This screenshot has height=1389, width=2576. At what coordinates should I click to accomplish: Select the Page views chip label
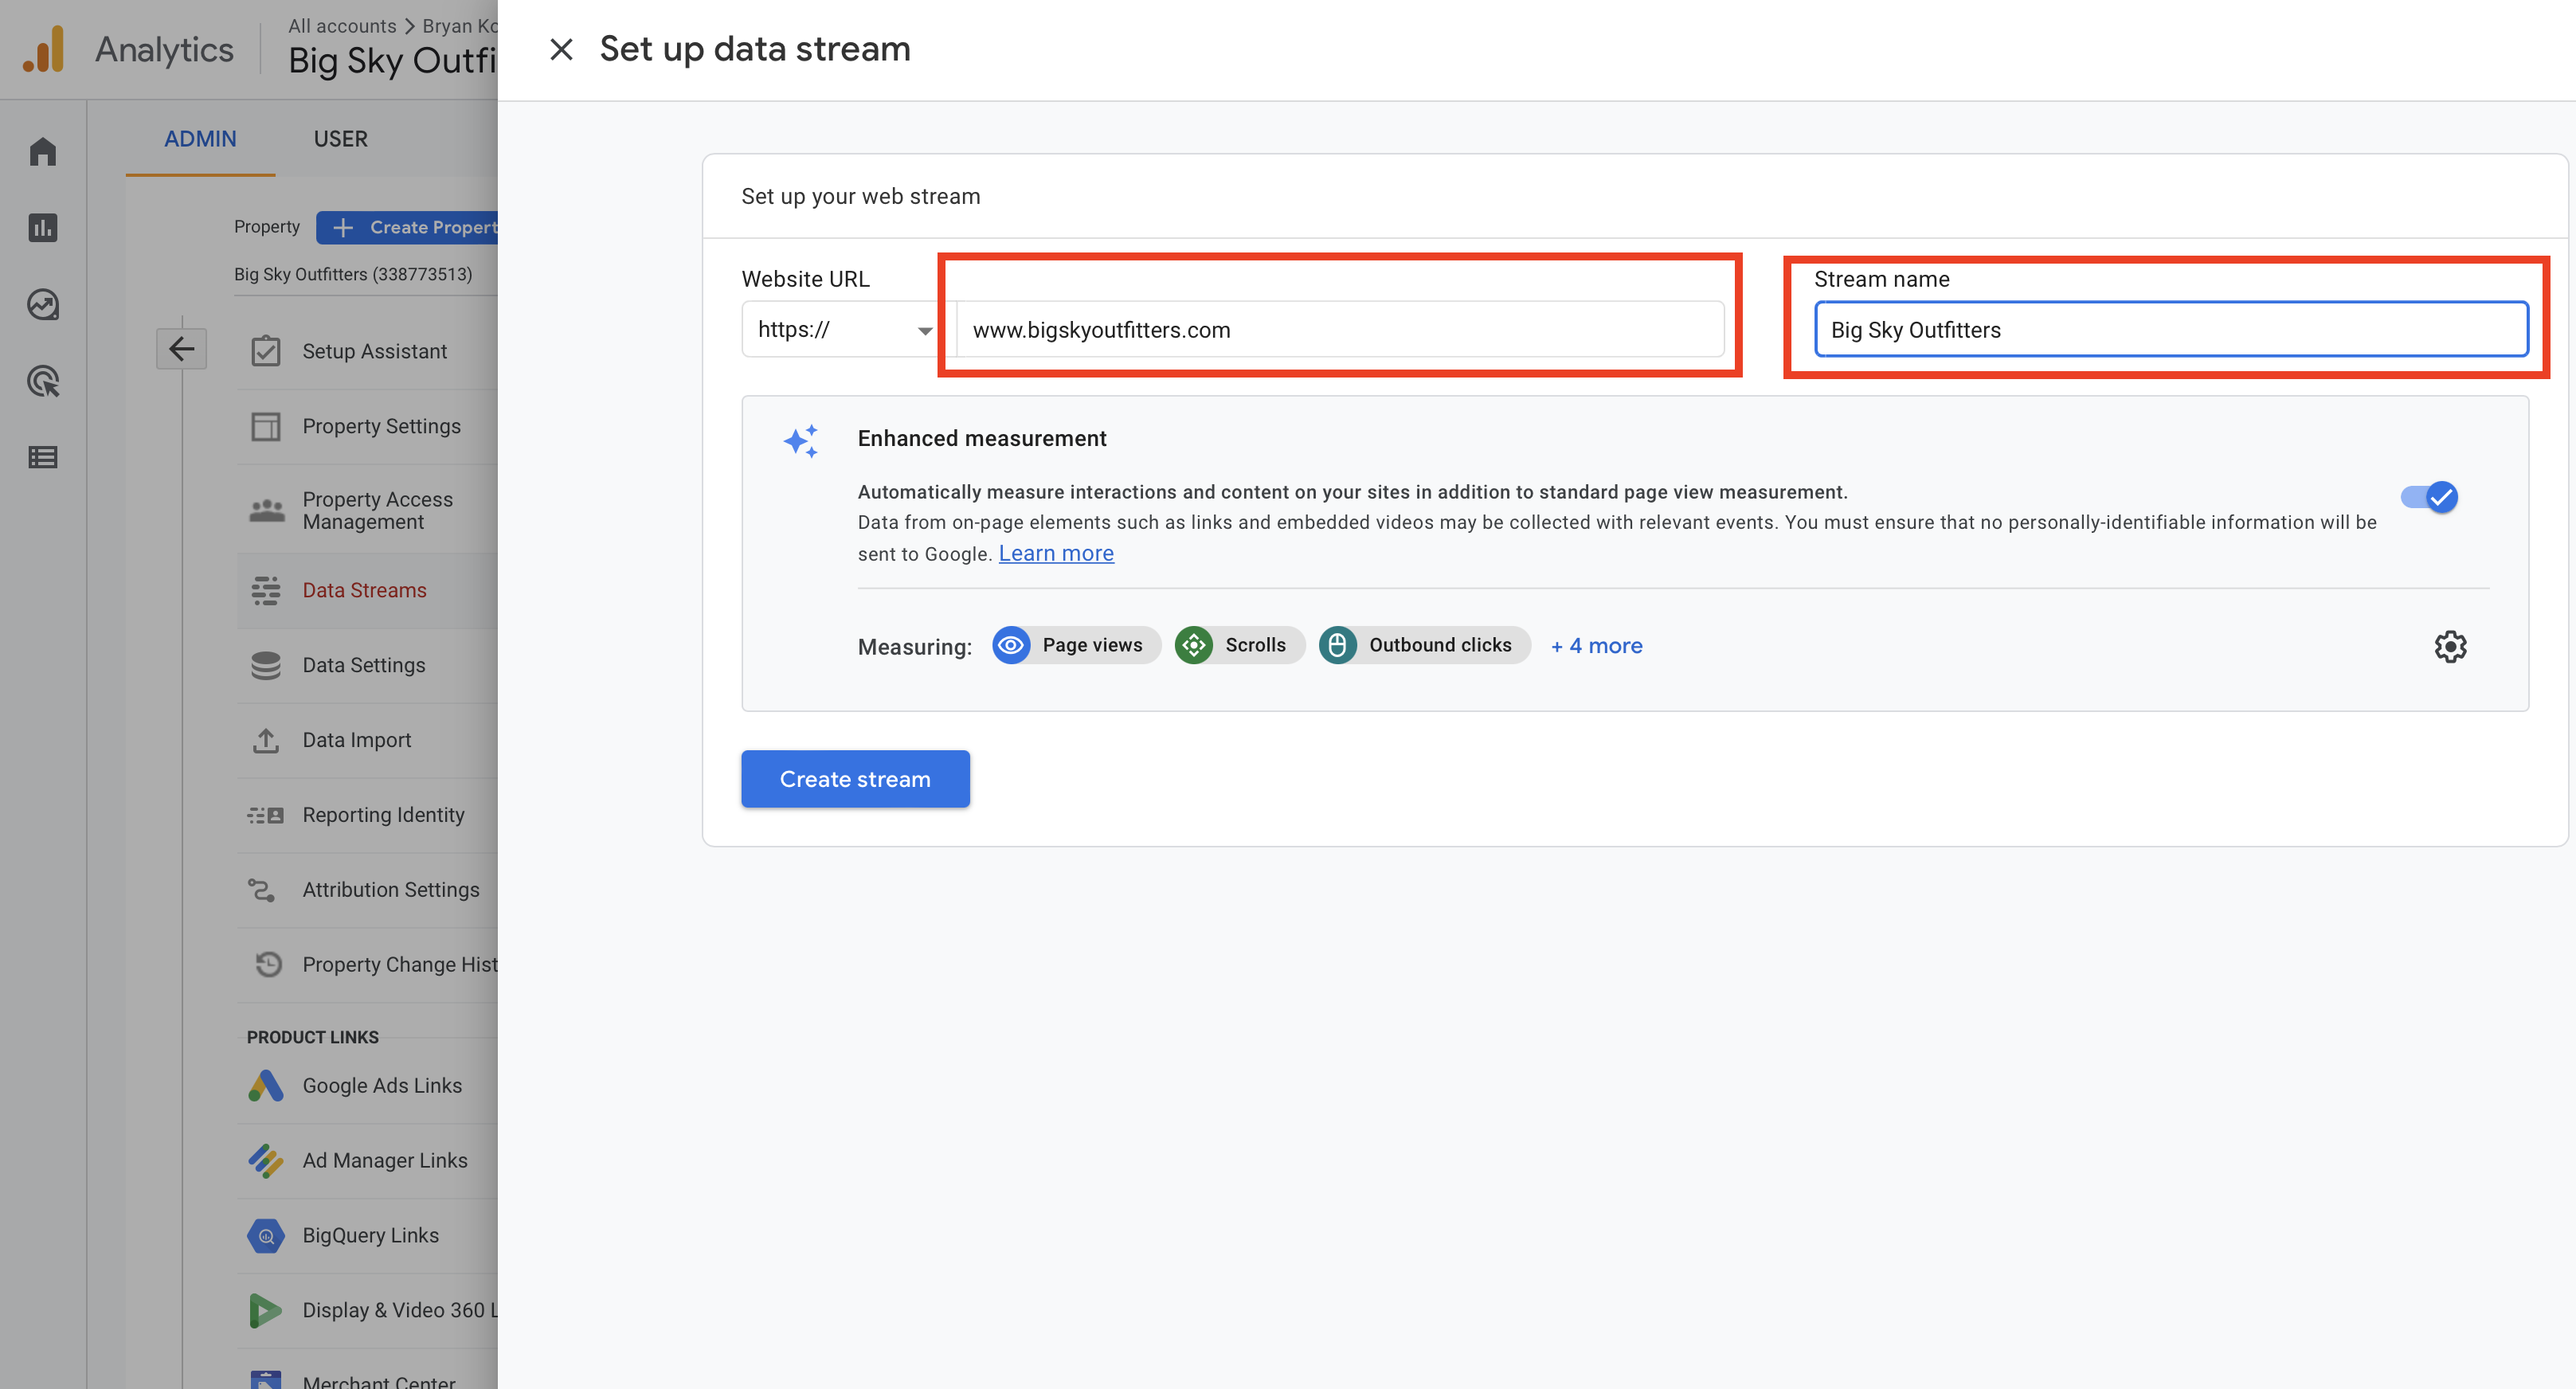(x=1092, y=645)
